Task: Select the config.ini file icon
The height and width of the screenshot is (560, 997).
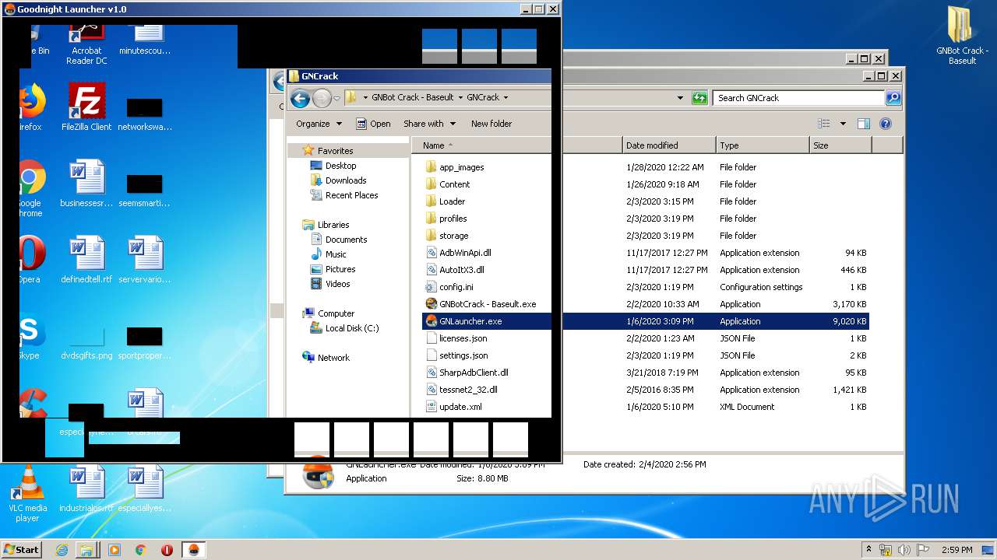Action: point(432,287)
